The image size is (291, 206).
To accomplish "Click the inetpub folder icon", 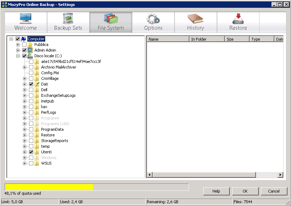I will 37,101.
